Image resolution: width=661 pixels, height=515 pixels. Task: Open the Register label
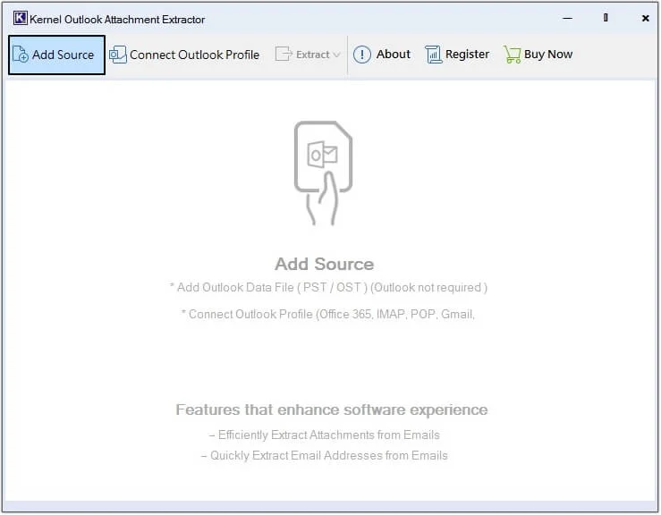coord(467,55)
